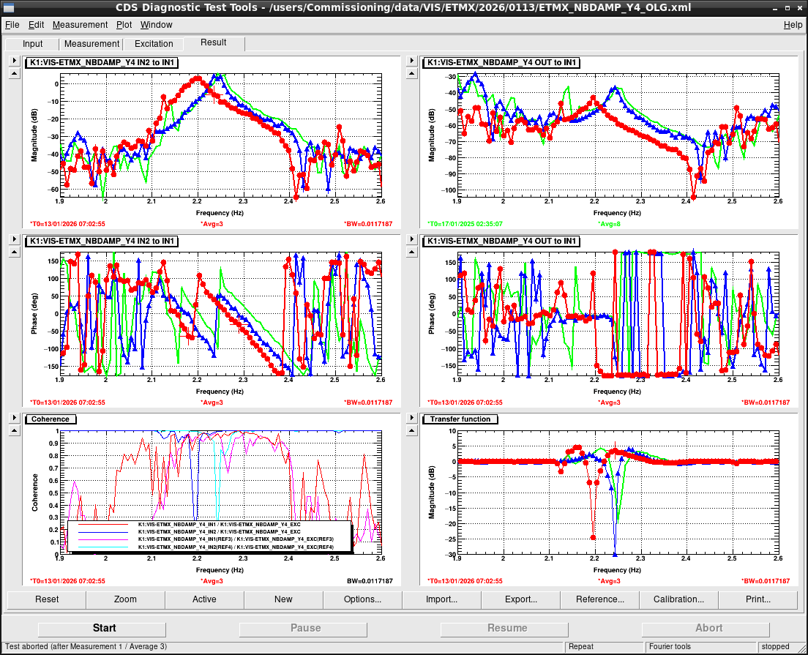Click right-arrow icon of top-right OUT to IN1 plot

coord(411,61)
